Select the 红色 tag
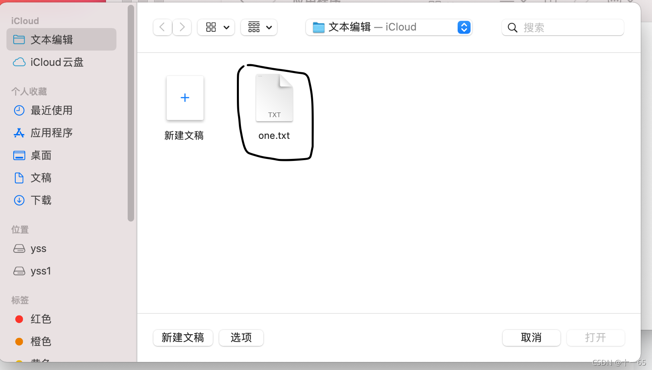The width and height of the screenshot is (652, 370). (41, 319)
